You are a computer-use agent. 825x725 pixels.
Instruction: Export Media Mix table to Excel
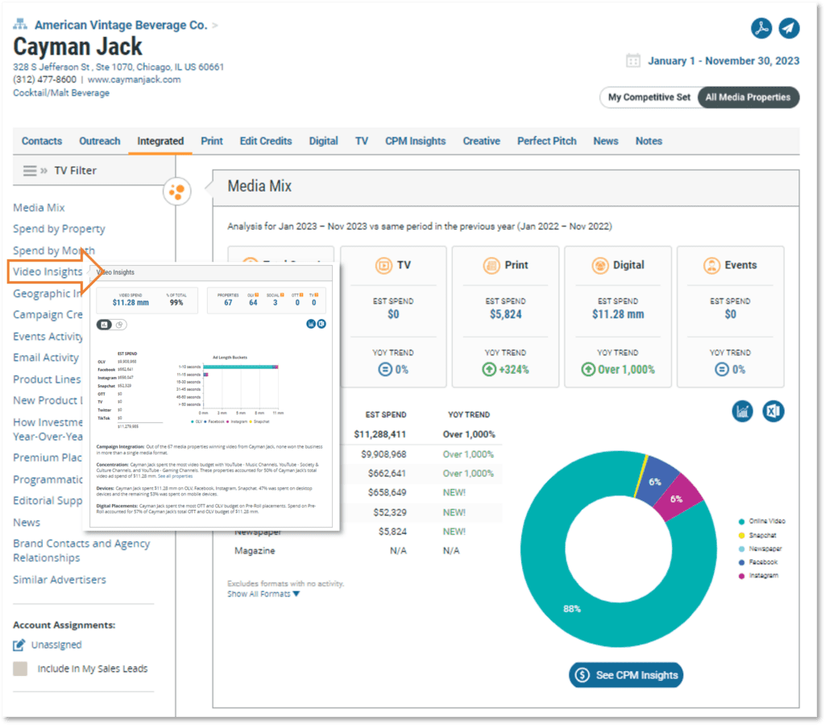coord(773,412)
